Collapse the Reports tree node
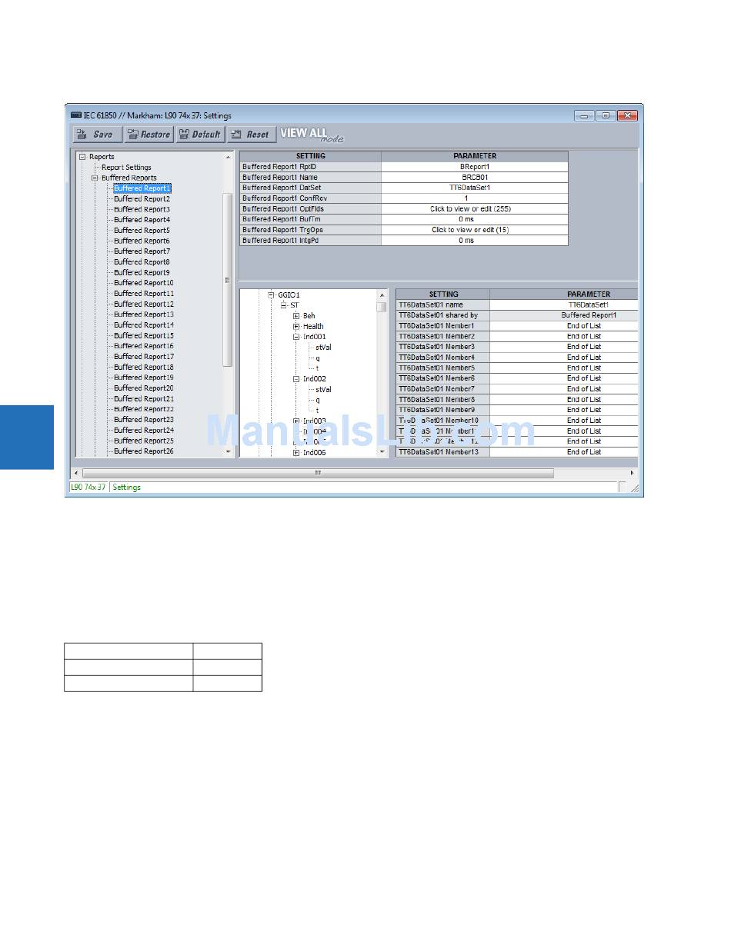 [x=82, y=157]
